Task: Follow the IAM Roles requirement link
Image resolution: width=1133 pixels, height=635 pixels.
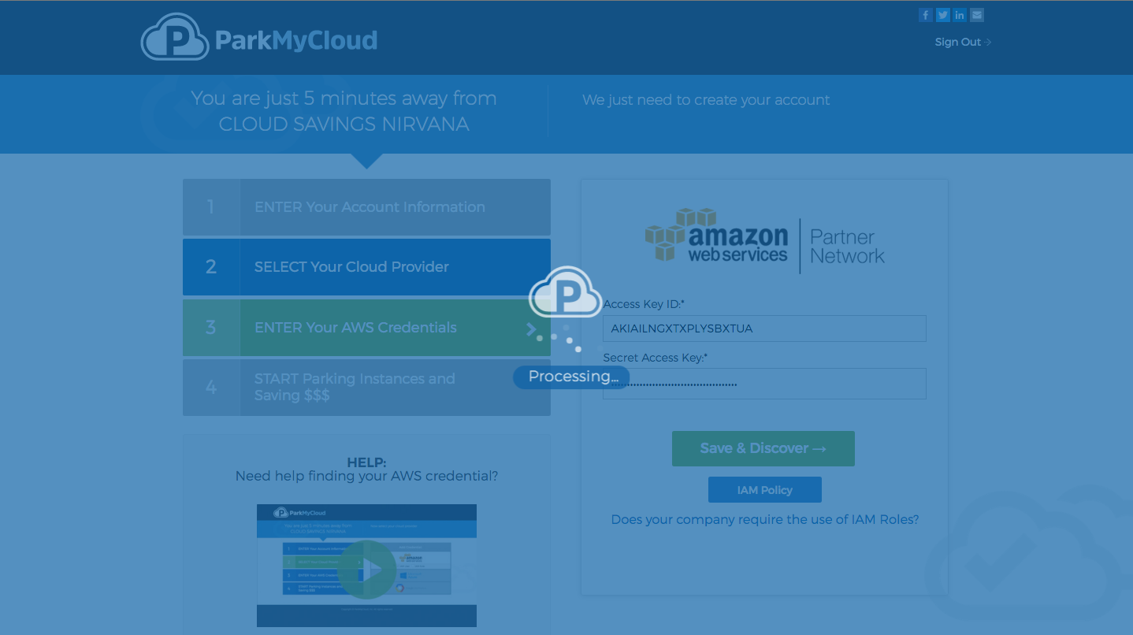Action: [764, 520]
